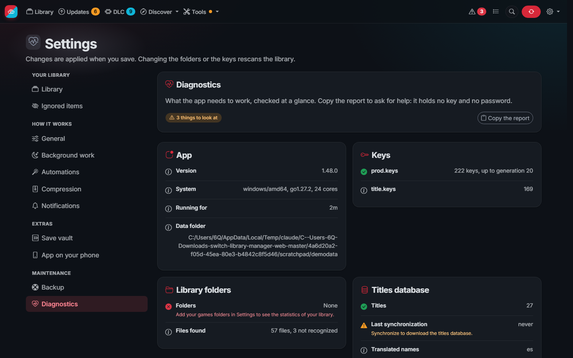Image resolution: width=573 pixels, height=358 pixels.
Task: Click the heartbeat icon beside Settings title
Action: click(33, 42)
